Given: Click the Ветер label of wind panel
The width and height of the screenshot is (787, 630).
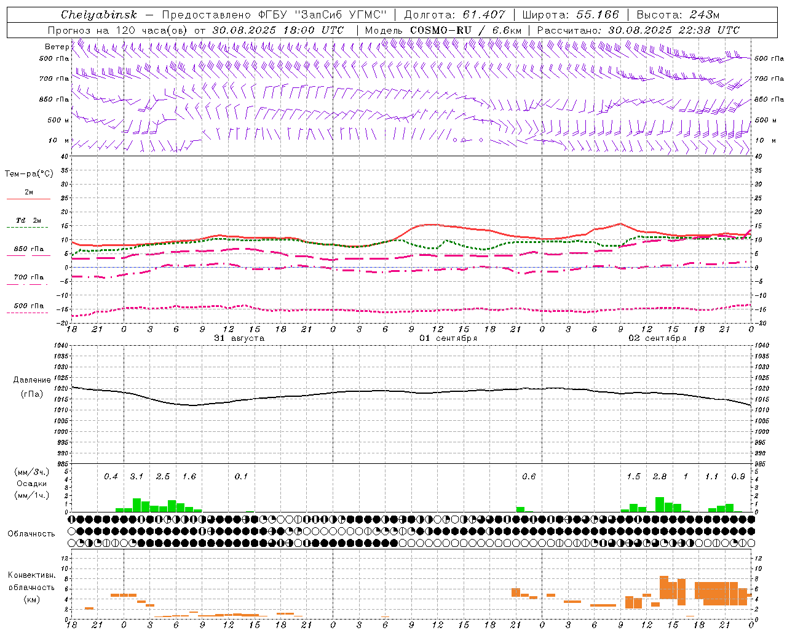Looking at the screenshot, I should (57, 47).
